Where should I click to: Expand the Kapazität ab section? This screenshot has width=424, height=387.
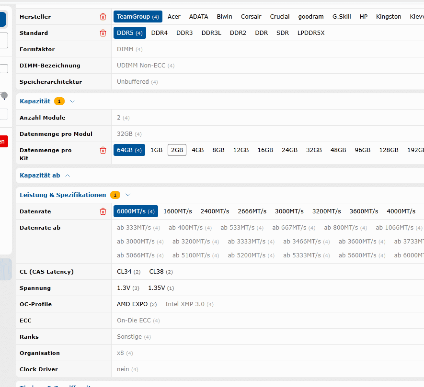pyautogui.click(x=68, y=176)
